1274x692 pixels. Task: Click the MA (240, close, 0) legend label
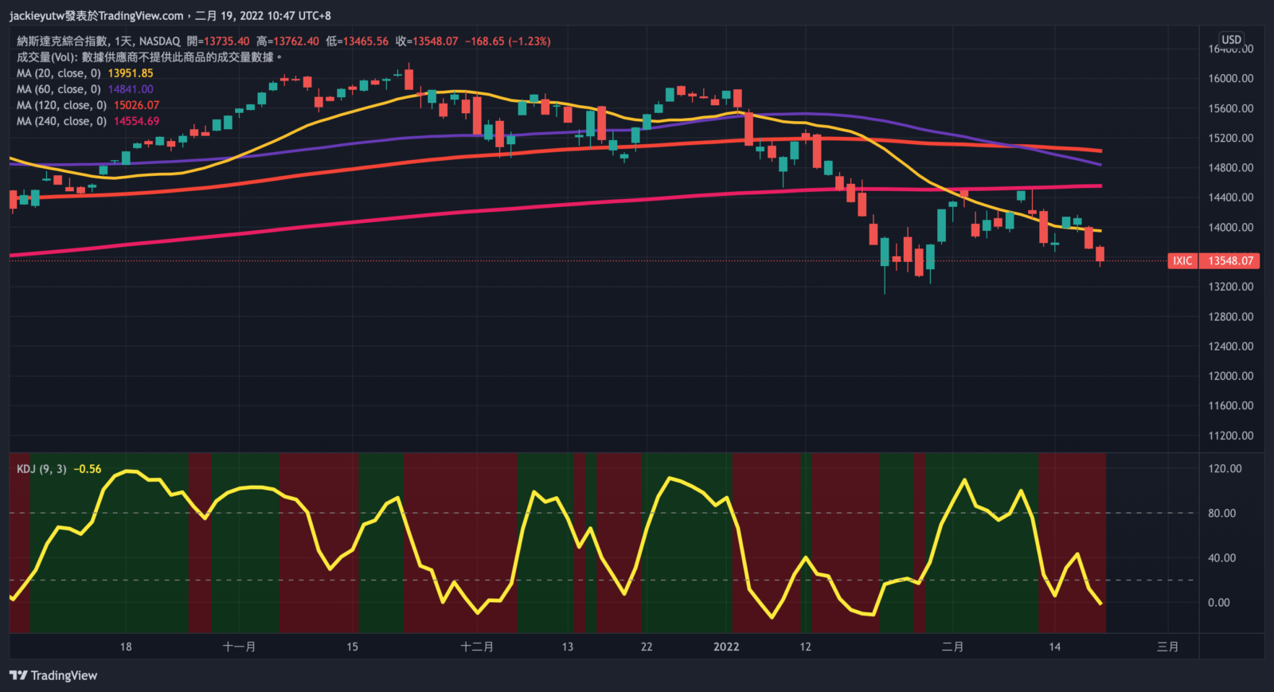click(x=62, y=121)
